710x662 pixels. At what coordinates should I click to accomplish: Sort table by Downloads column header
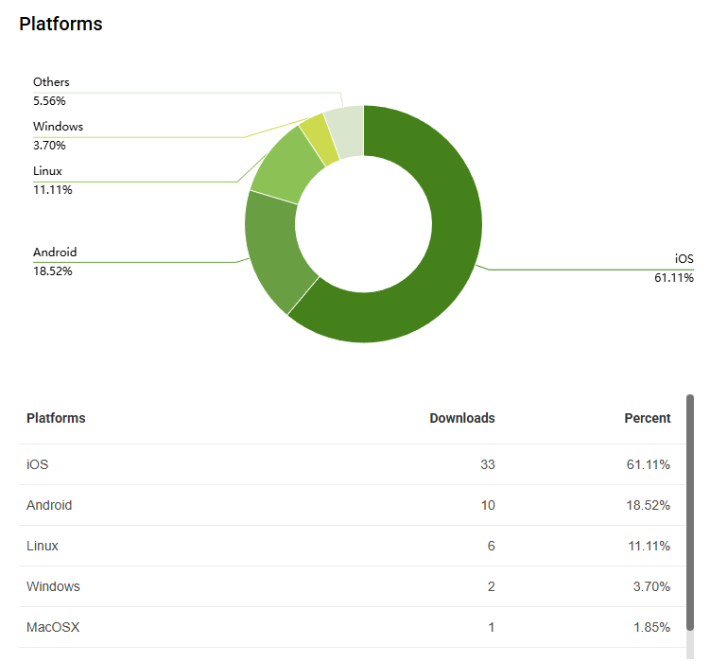tap(461, 418)
